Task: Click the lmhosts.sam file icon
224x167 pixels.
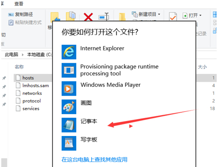Action: pyautogui.click(x=18, y=85)
